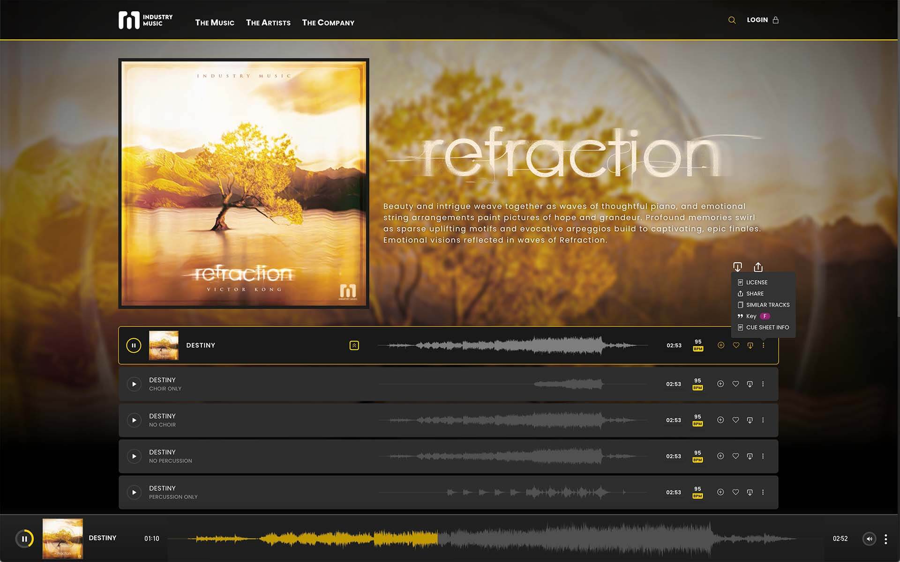Favorite the Destiny No Percussion track
900x562 pixels.
pyautogui.click(x=735, y=456)
